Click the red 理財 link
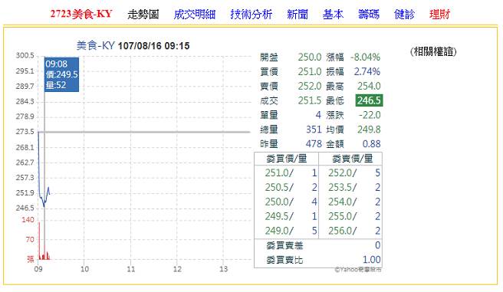503x292 pixels. 440,14
